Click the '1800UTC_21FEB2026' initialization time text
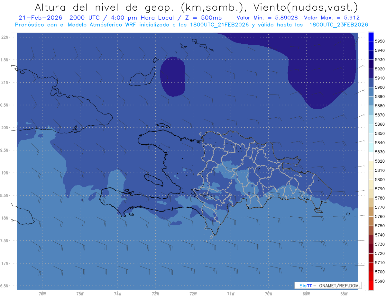This screenshot has width=386, height=298. 219,25
